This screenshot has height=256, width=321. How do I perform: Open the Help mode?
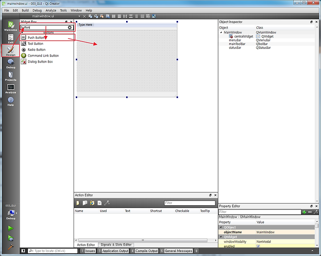pyautogui.click(x=11, y=101)
